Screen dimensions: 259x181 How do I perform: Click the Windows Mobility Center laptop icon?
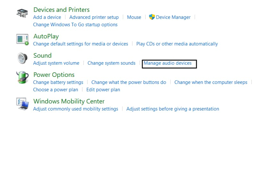pyautogui.click(x=23, y=104)
